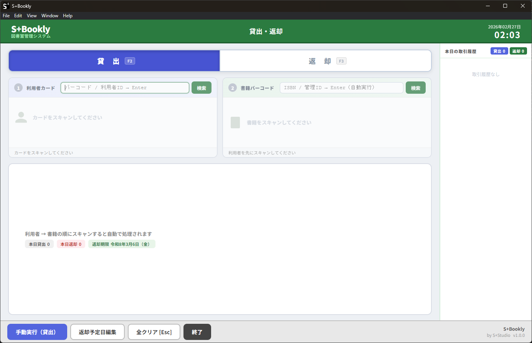Click the user silhouette icon in card panel
The image size is (532, 343).
coord(21,118)
